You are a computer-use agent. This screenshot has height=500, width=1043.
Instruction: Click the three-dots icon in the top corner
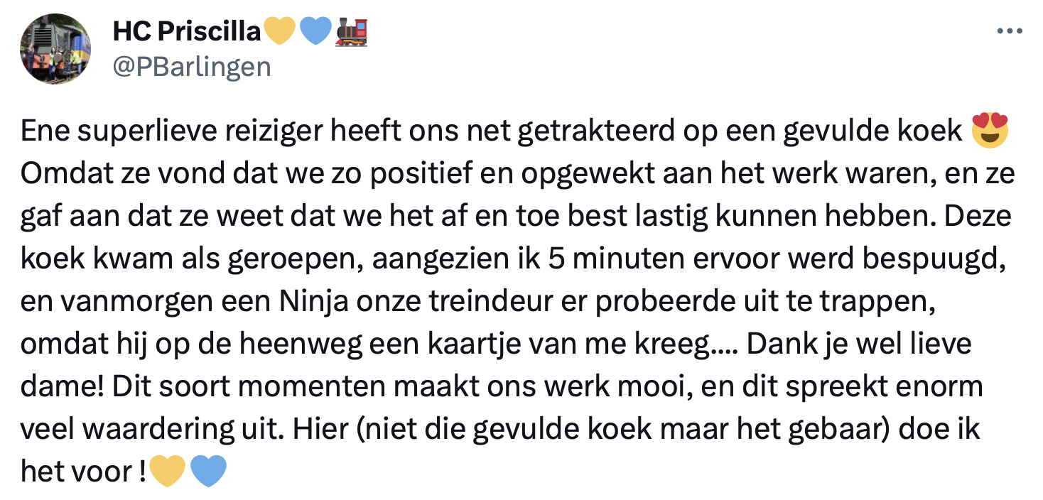click(1010, 29)
